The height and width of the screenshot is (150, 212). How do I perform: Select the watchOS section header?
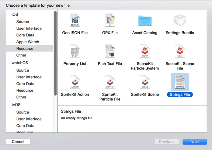[x=20, y=63]
